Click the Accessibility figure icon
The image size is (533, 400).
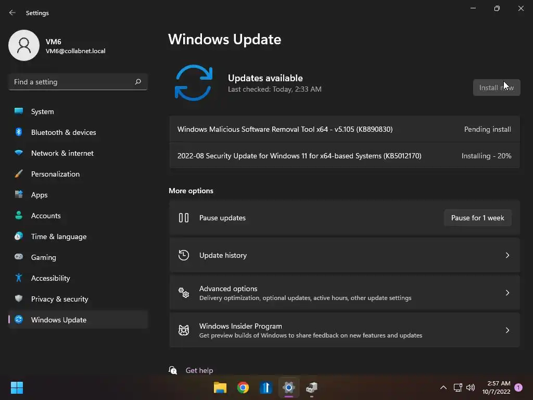click(19, 278)
